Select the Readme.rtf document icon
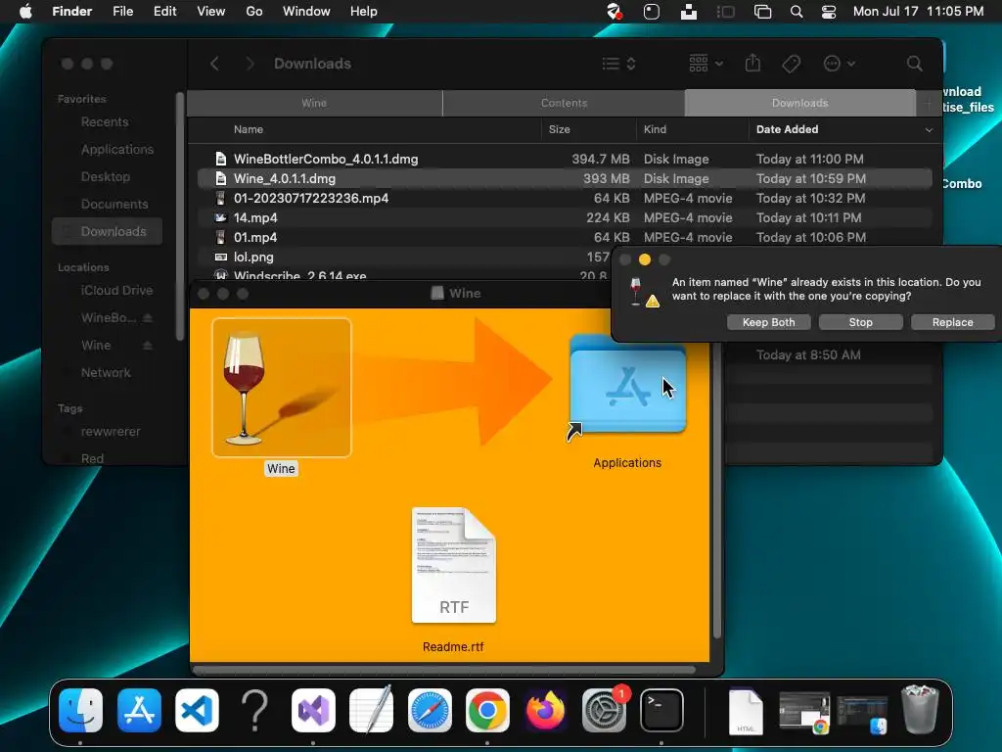1002x752 pixels. tap(454, 565)
